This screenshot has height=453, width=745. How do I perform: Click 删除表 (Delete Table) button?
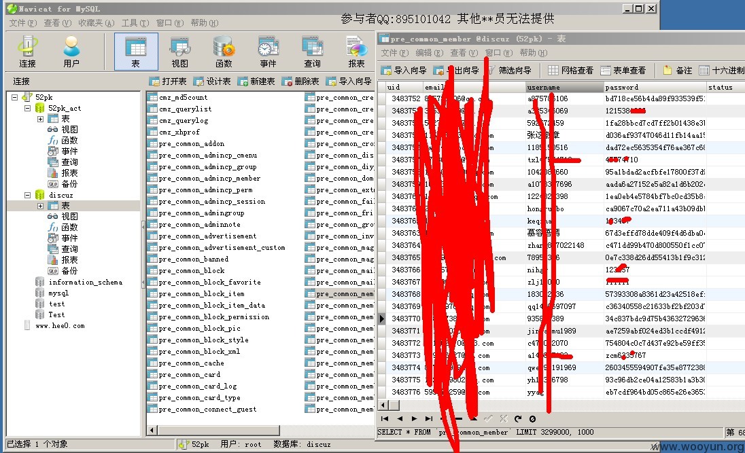click(300, 81)
